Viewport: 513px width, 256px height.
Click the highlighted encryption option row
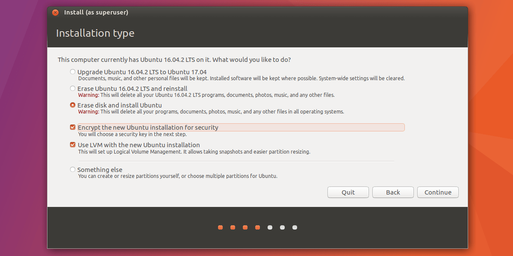[239, 127]
